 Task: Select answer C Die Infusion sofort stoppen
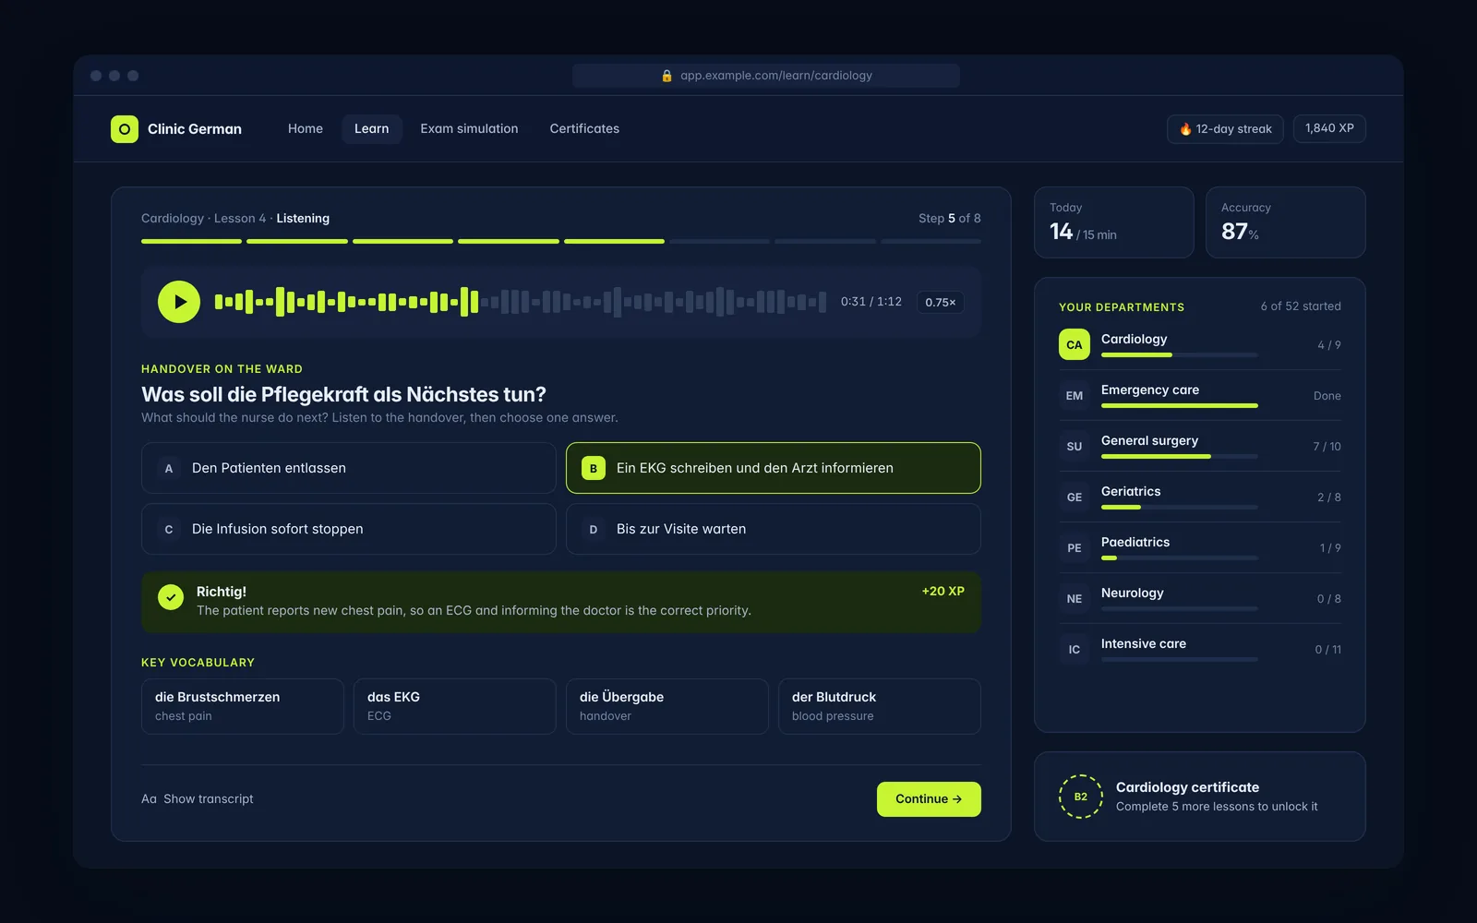349,529
